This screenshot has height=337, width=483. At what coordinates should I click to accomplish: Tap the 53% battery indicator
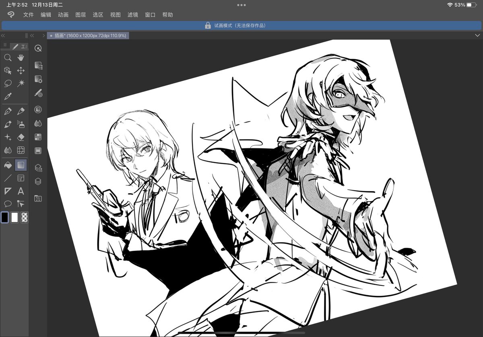(466, 5)
